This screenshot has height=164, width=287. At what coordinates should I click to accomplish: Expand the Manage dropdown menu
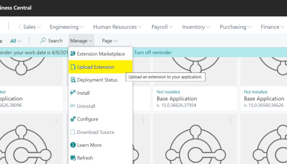coord(81,41)
